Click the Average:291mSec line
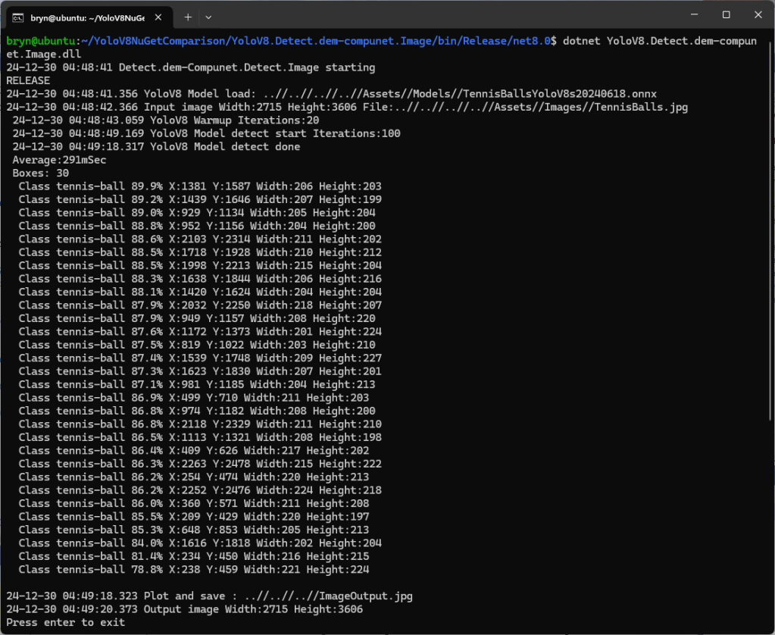The width and height of the screenshot is (775, 635). point(59,160)
